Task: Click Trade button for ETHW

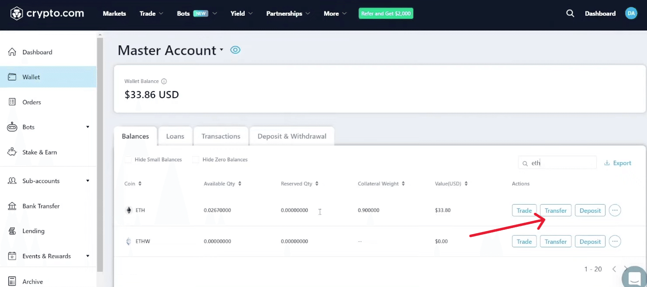Action: pos(524,241)
